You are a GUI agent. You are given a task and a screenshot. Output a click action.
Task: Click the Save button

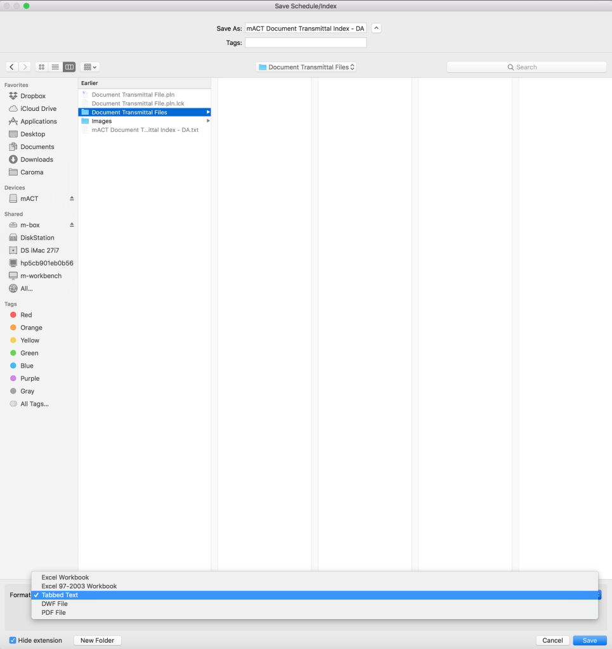click(x=589, y=640)
